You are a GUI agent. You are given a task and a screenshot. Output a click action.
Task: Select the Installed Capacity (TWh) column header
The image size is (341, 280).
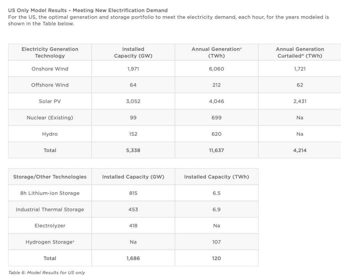216,177
